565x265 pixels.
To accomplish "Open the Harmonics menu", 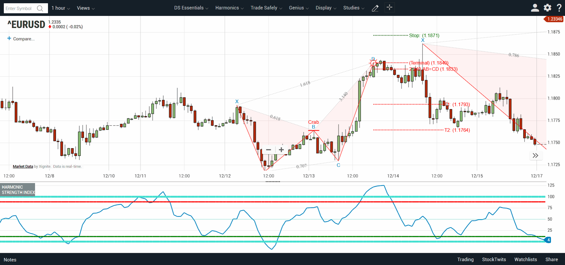I will [229, 8].
